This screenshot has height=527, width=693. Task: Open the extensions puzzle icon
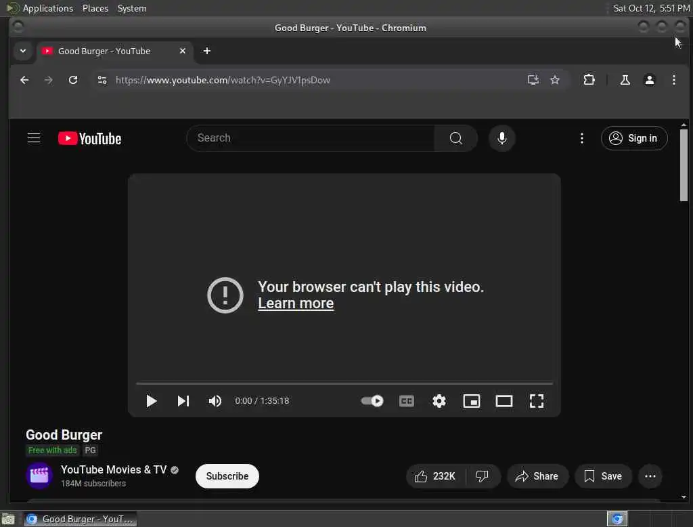(589, 80)
